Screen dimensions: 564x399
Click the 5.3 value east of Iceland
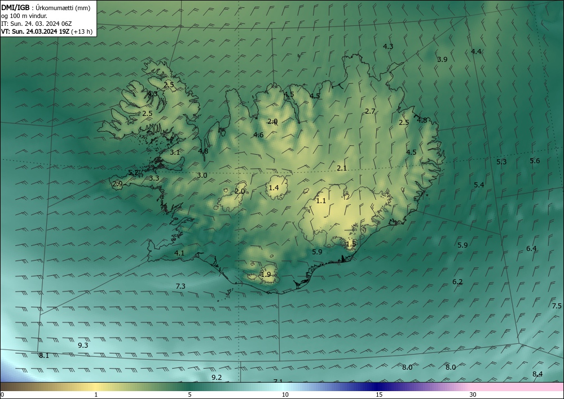(x=501, y=162)
